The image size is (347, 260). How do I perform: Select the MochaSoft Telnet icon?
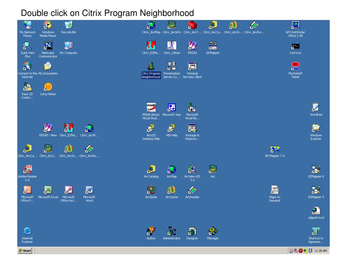(295, 66)
